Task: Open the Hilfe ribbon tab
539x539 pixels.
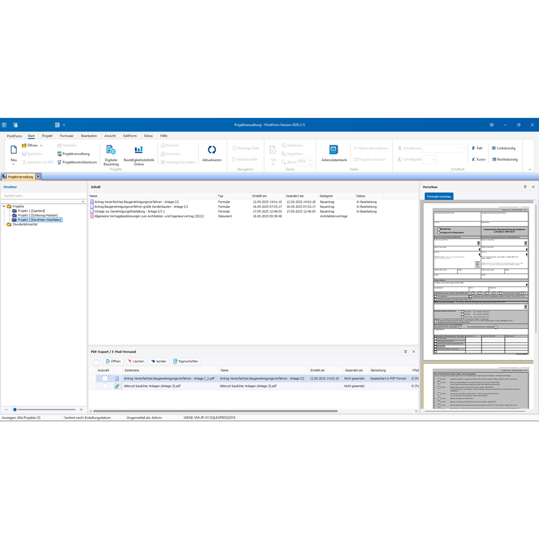Action: click(163, 136)
